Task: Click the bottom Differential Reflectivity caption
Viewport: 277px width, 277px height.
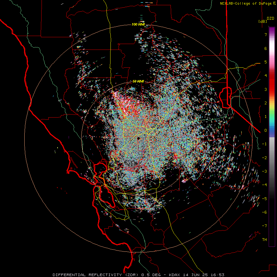Action: point(138,275)
